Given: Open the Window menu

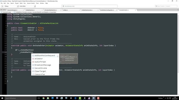Looking at the screenshot, I should pyautogui.click(x=42, y=3).
